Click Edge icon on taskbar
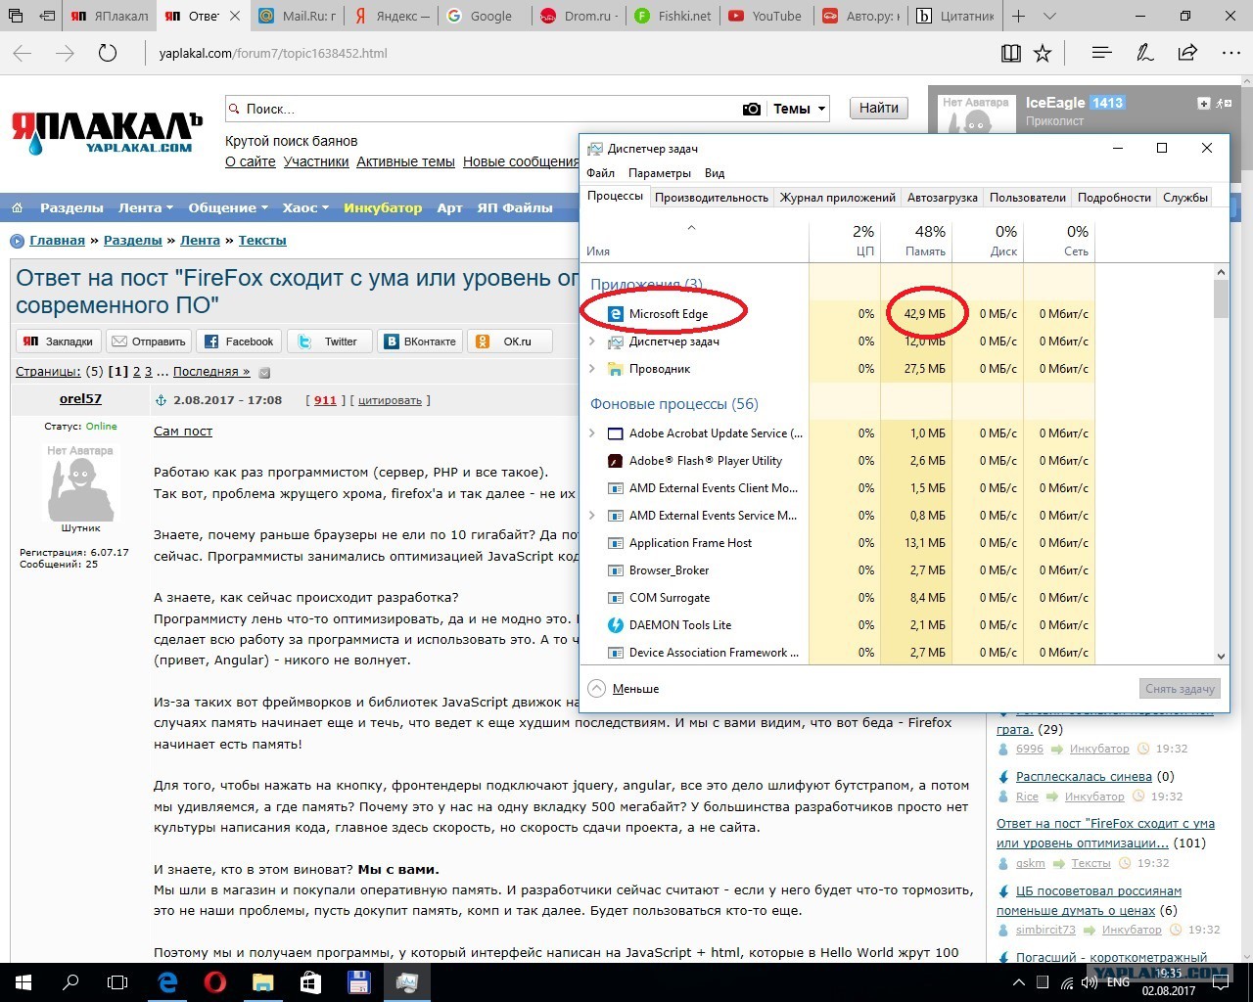 click(x=167, y=981)
